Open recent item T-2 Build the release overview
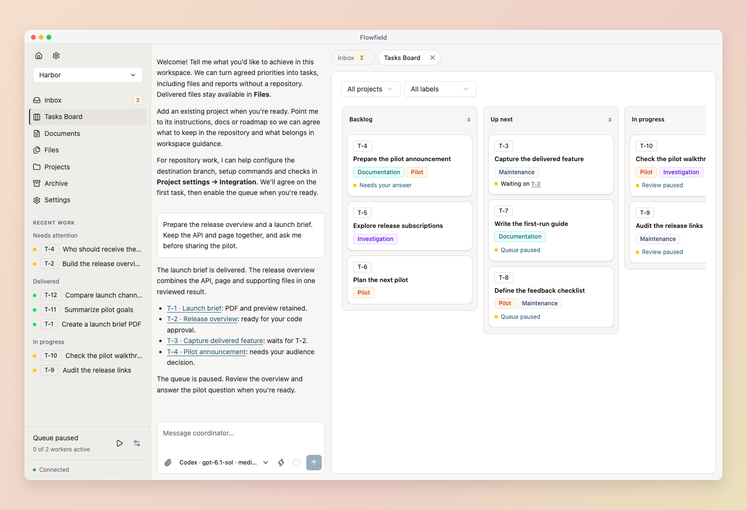This screenshot has height=510, width=747. [88, 264]
